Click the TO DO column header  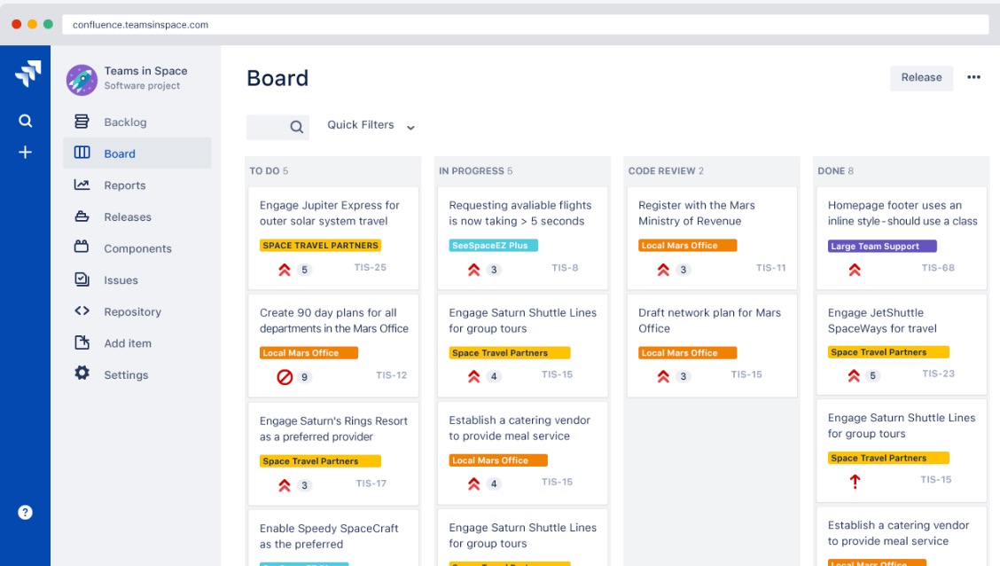coord(269,171)
